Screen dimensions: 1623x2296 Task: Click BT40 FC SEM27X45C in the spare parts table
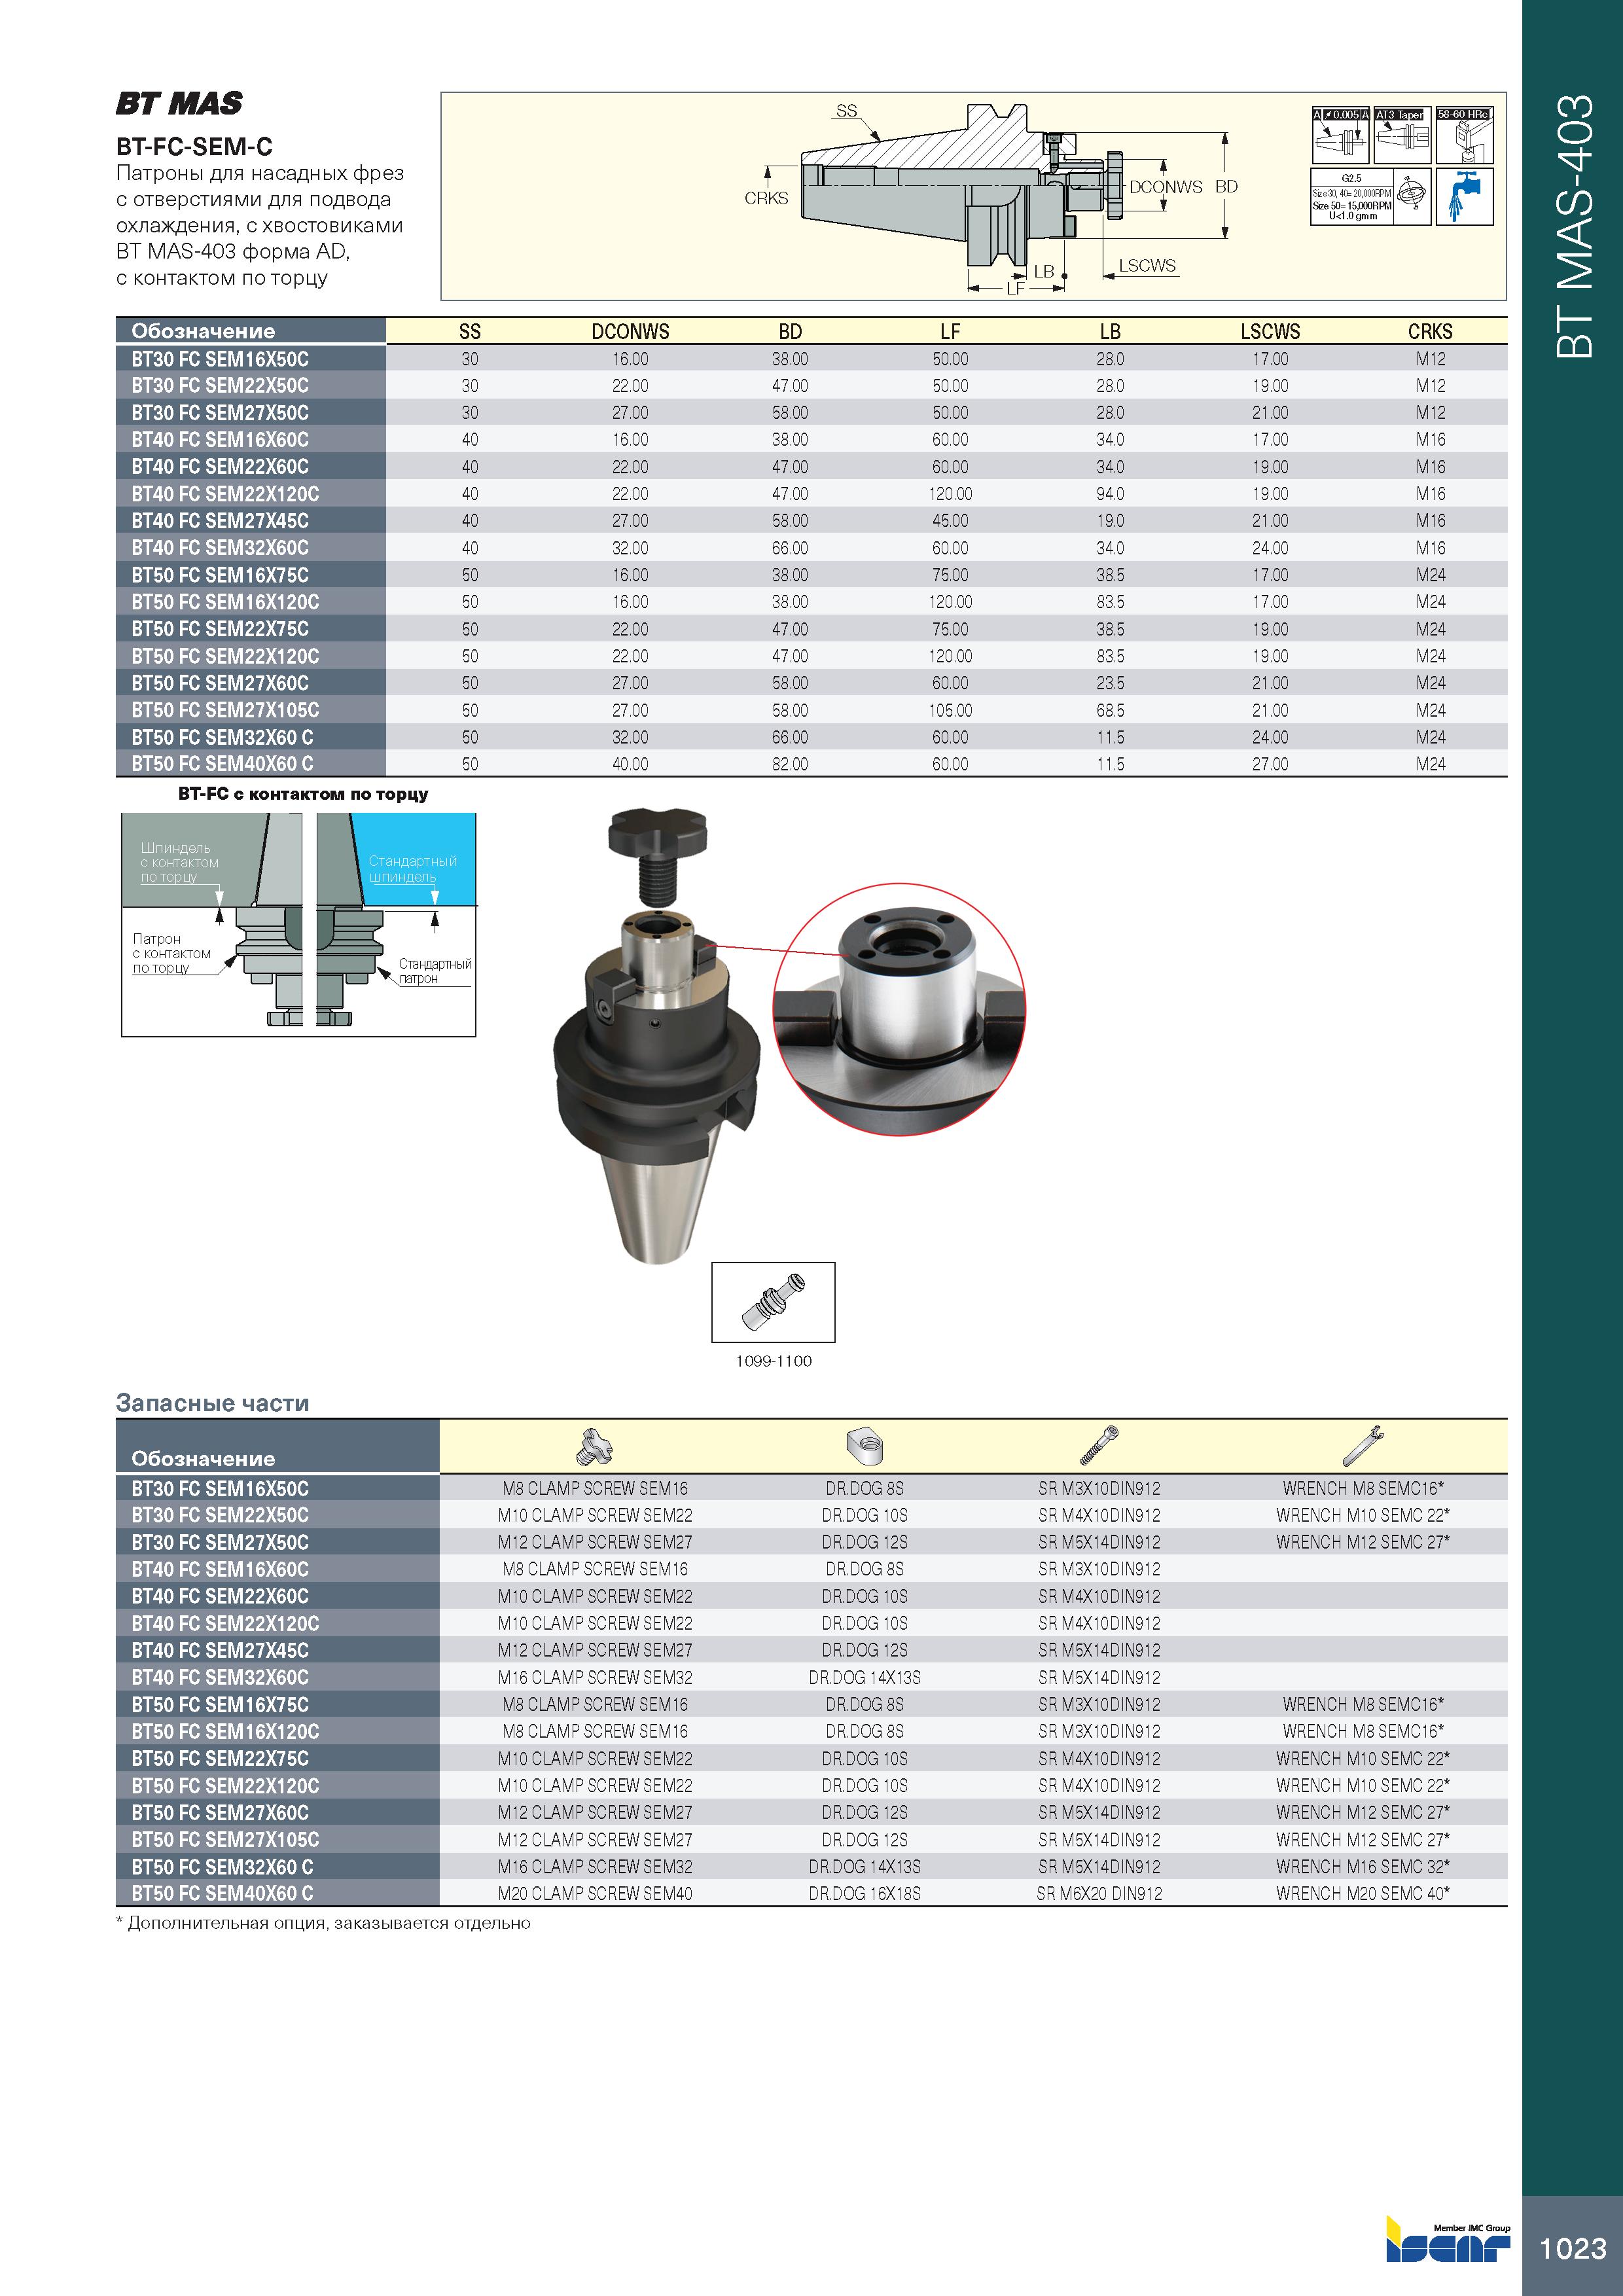coord(220,1650)
